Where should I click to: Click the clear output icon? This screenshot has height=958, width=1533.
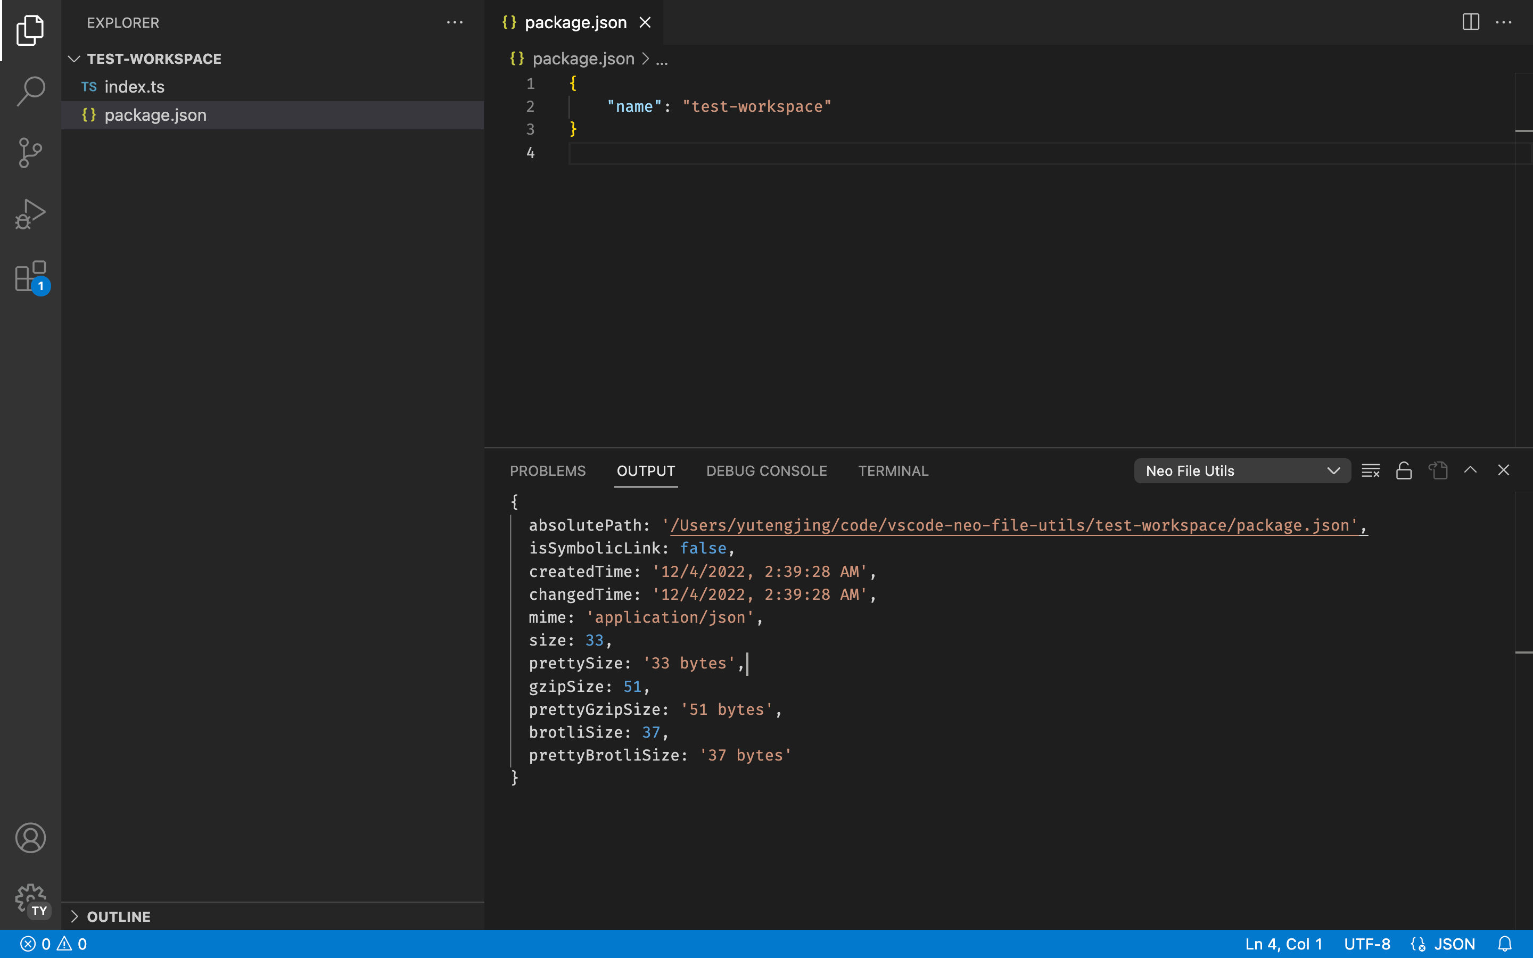(1370, 471)
